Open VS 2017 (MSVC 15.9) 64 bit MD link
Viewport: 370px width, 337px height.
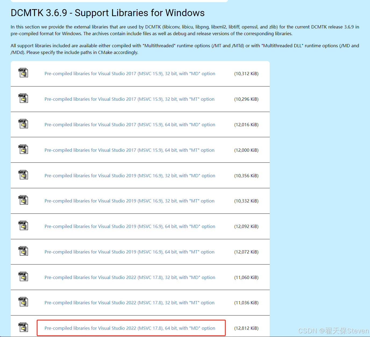130,125
